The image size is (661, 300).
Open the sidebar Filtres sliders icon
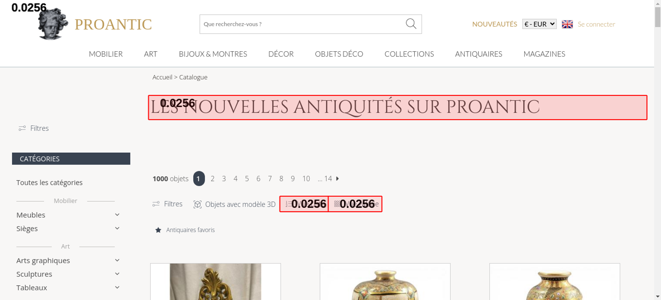click(x=22, y=128)
